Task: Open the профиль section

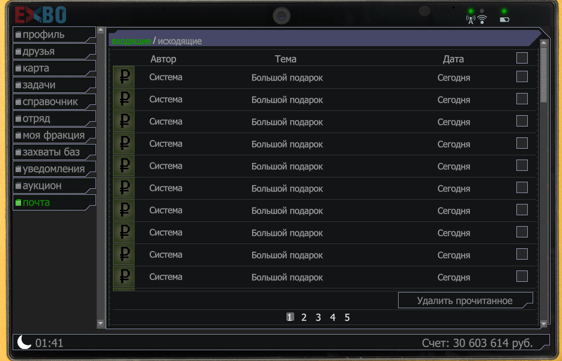Action: (54, 34)
